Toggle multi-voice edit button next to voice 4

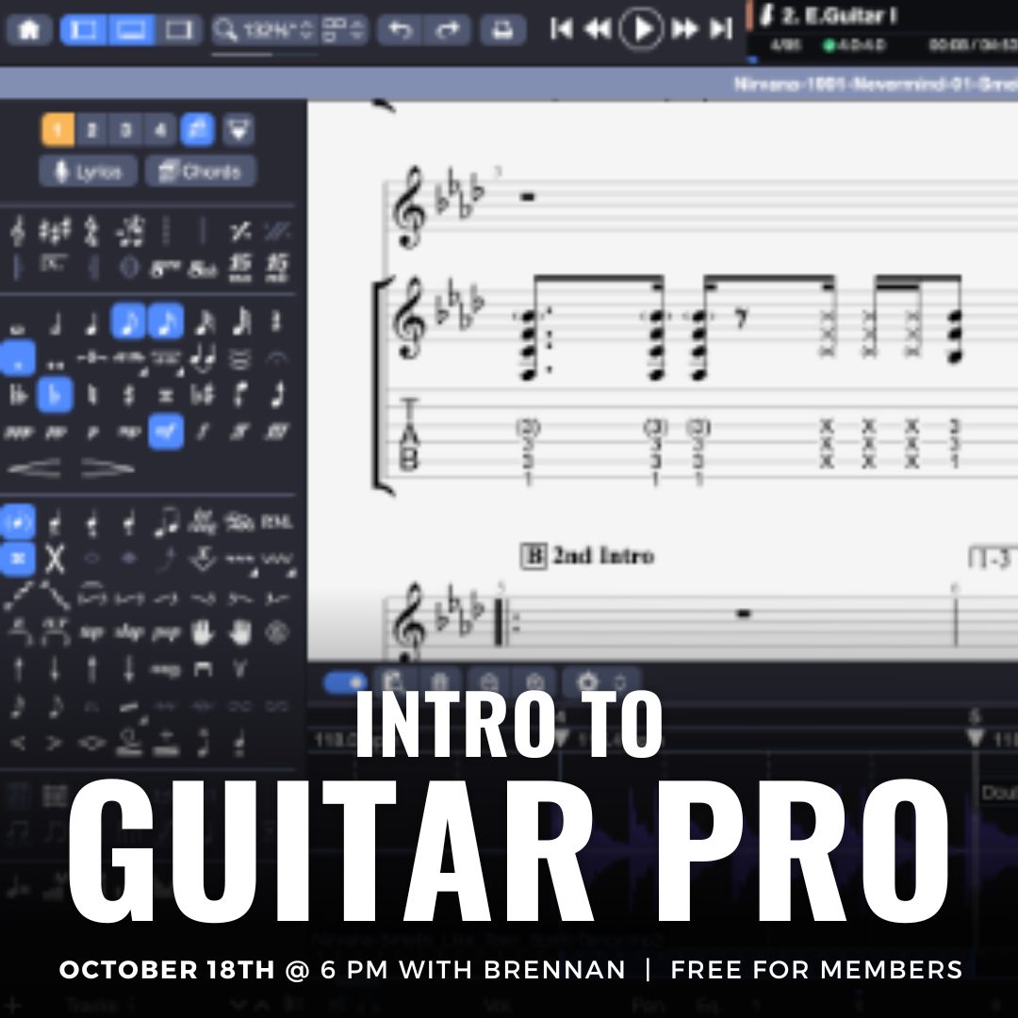point(198,130)
